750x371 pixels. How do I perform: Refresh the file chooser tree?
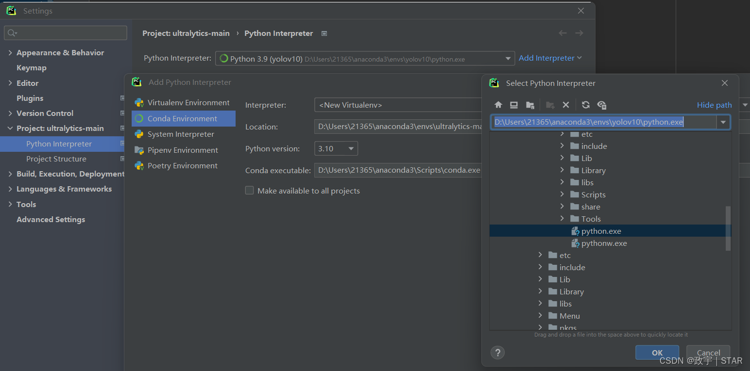pos(585,105)
